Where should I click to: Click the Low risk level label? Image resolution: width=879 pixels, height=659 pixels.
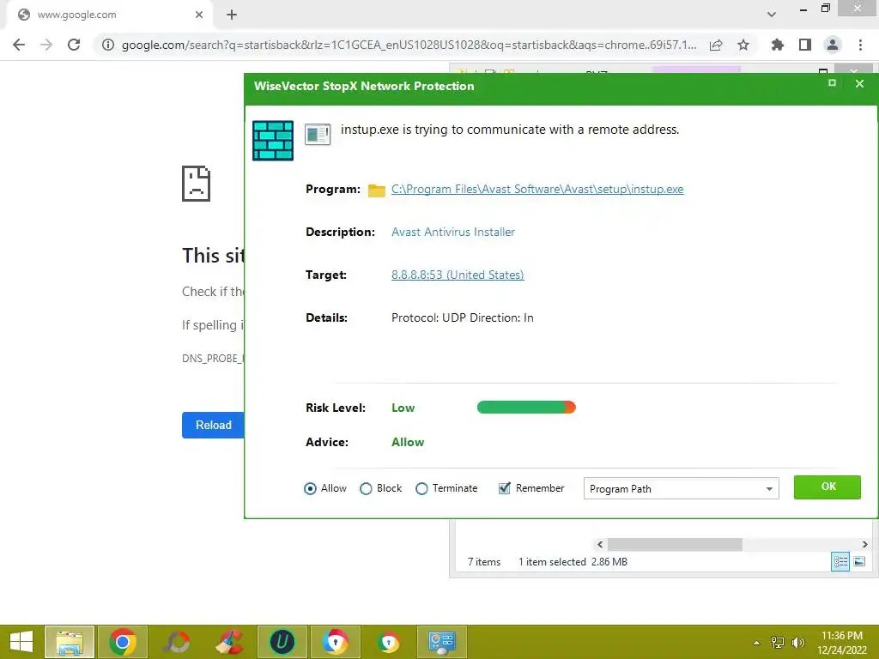(x=403, y=408)
